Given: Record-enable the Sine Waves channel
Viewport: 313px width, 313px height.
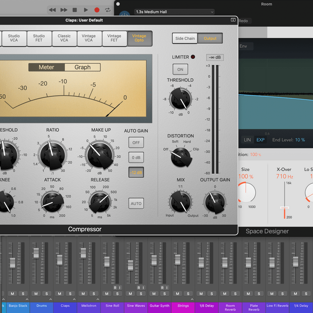Looking at the screenshot, I should pos(138,288).
